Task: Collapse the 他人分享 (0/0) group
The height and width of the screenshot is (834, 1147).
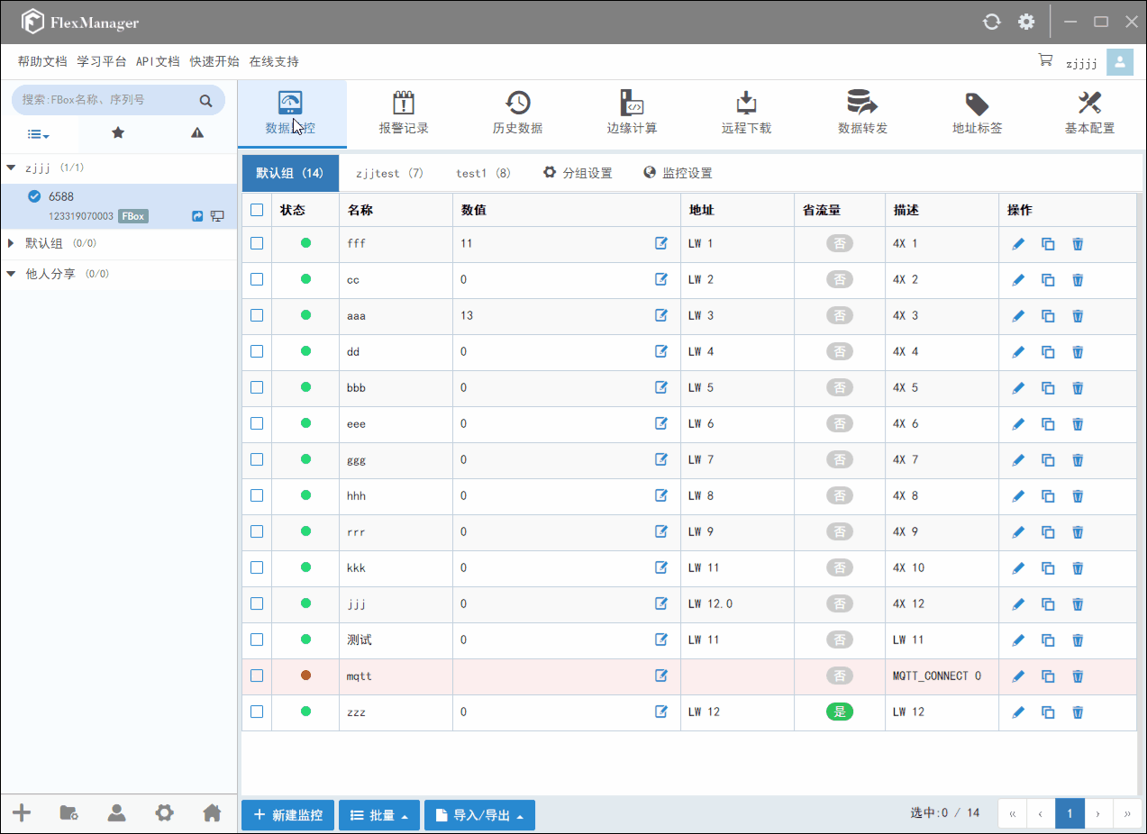Action: pyautogui.click(x=11, y=274)
